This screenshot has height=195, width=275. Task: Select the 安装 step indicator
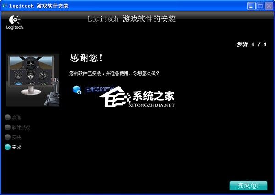coord(13,137)
